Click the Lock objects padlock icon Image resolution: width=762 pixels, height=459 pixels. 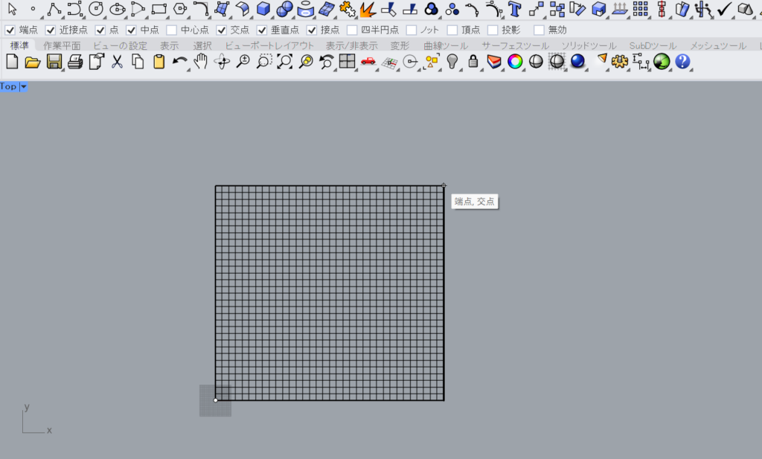(x=473, y=62)
